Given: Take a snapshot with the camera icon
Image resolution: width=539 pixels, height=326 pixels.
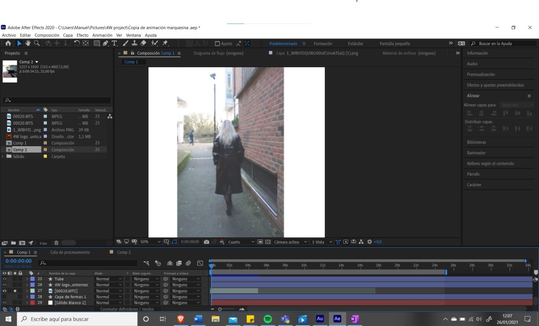Looking at the screenshot, I should [206, 242].
